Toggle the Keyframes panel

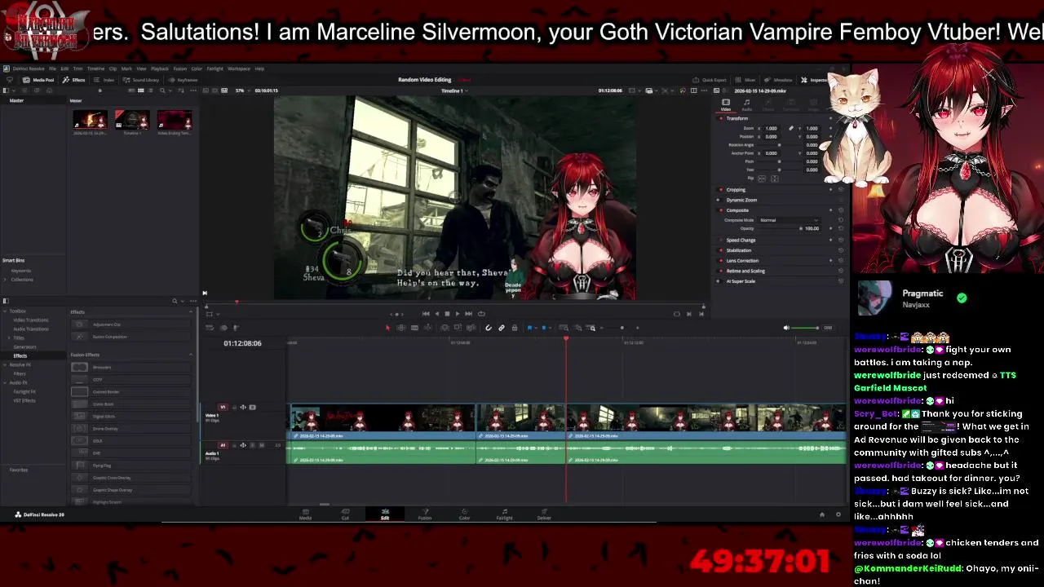pyautogui.click(x=183, y=80)
